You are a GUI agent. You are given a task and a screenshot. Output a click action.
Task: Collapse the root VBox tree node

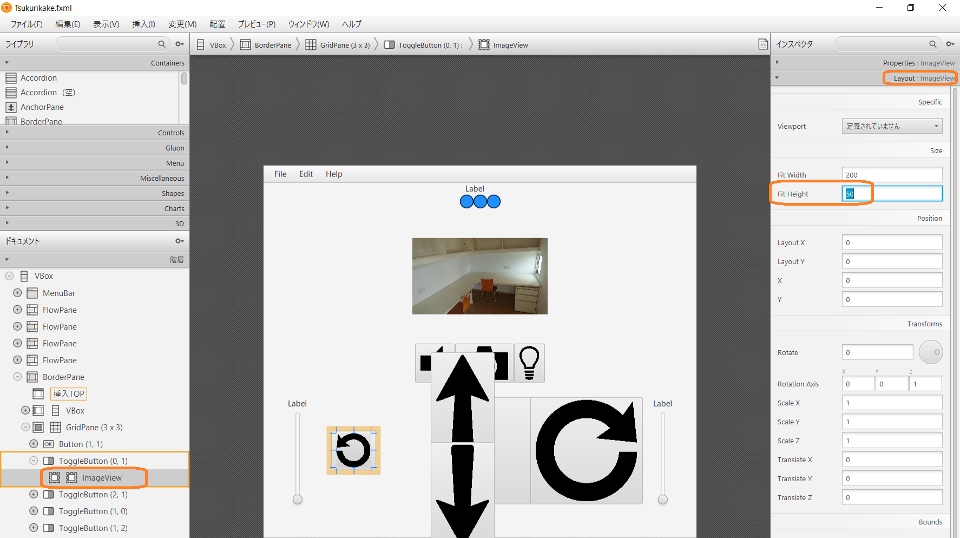point(9,276)
